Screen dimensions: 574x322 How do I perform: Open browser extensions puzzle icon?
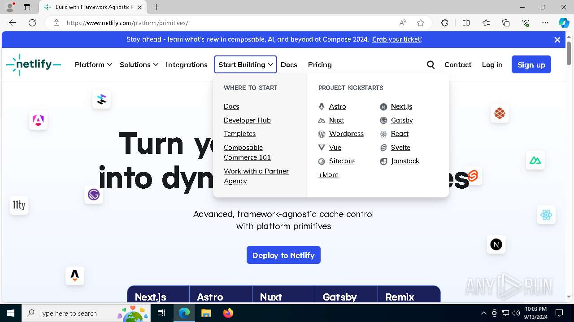(x=444, y=23)
